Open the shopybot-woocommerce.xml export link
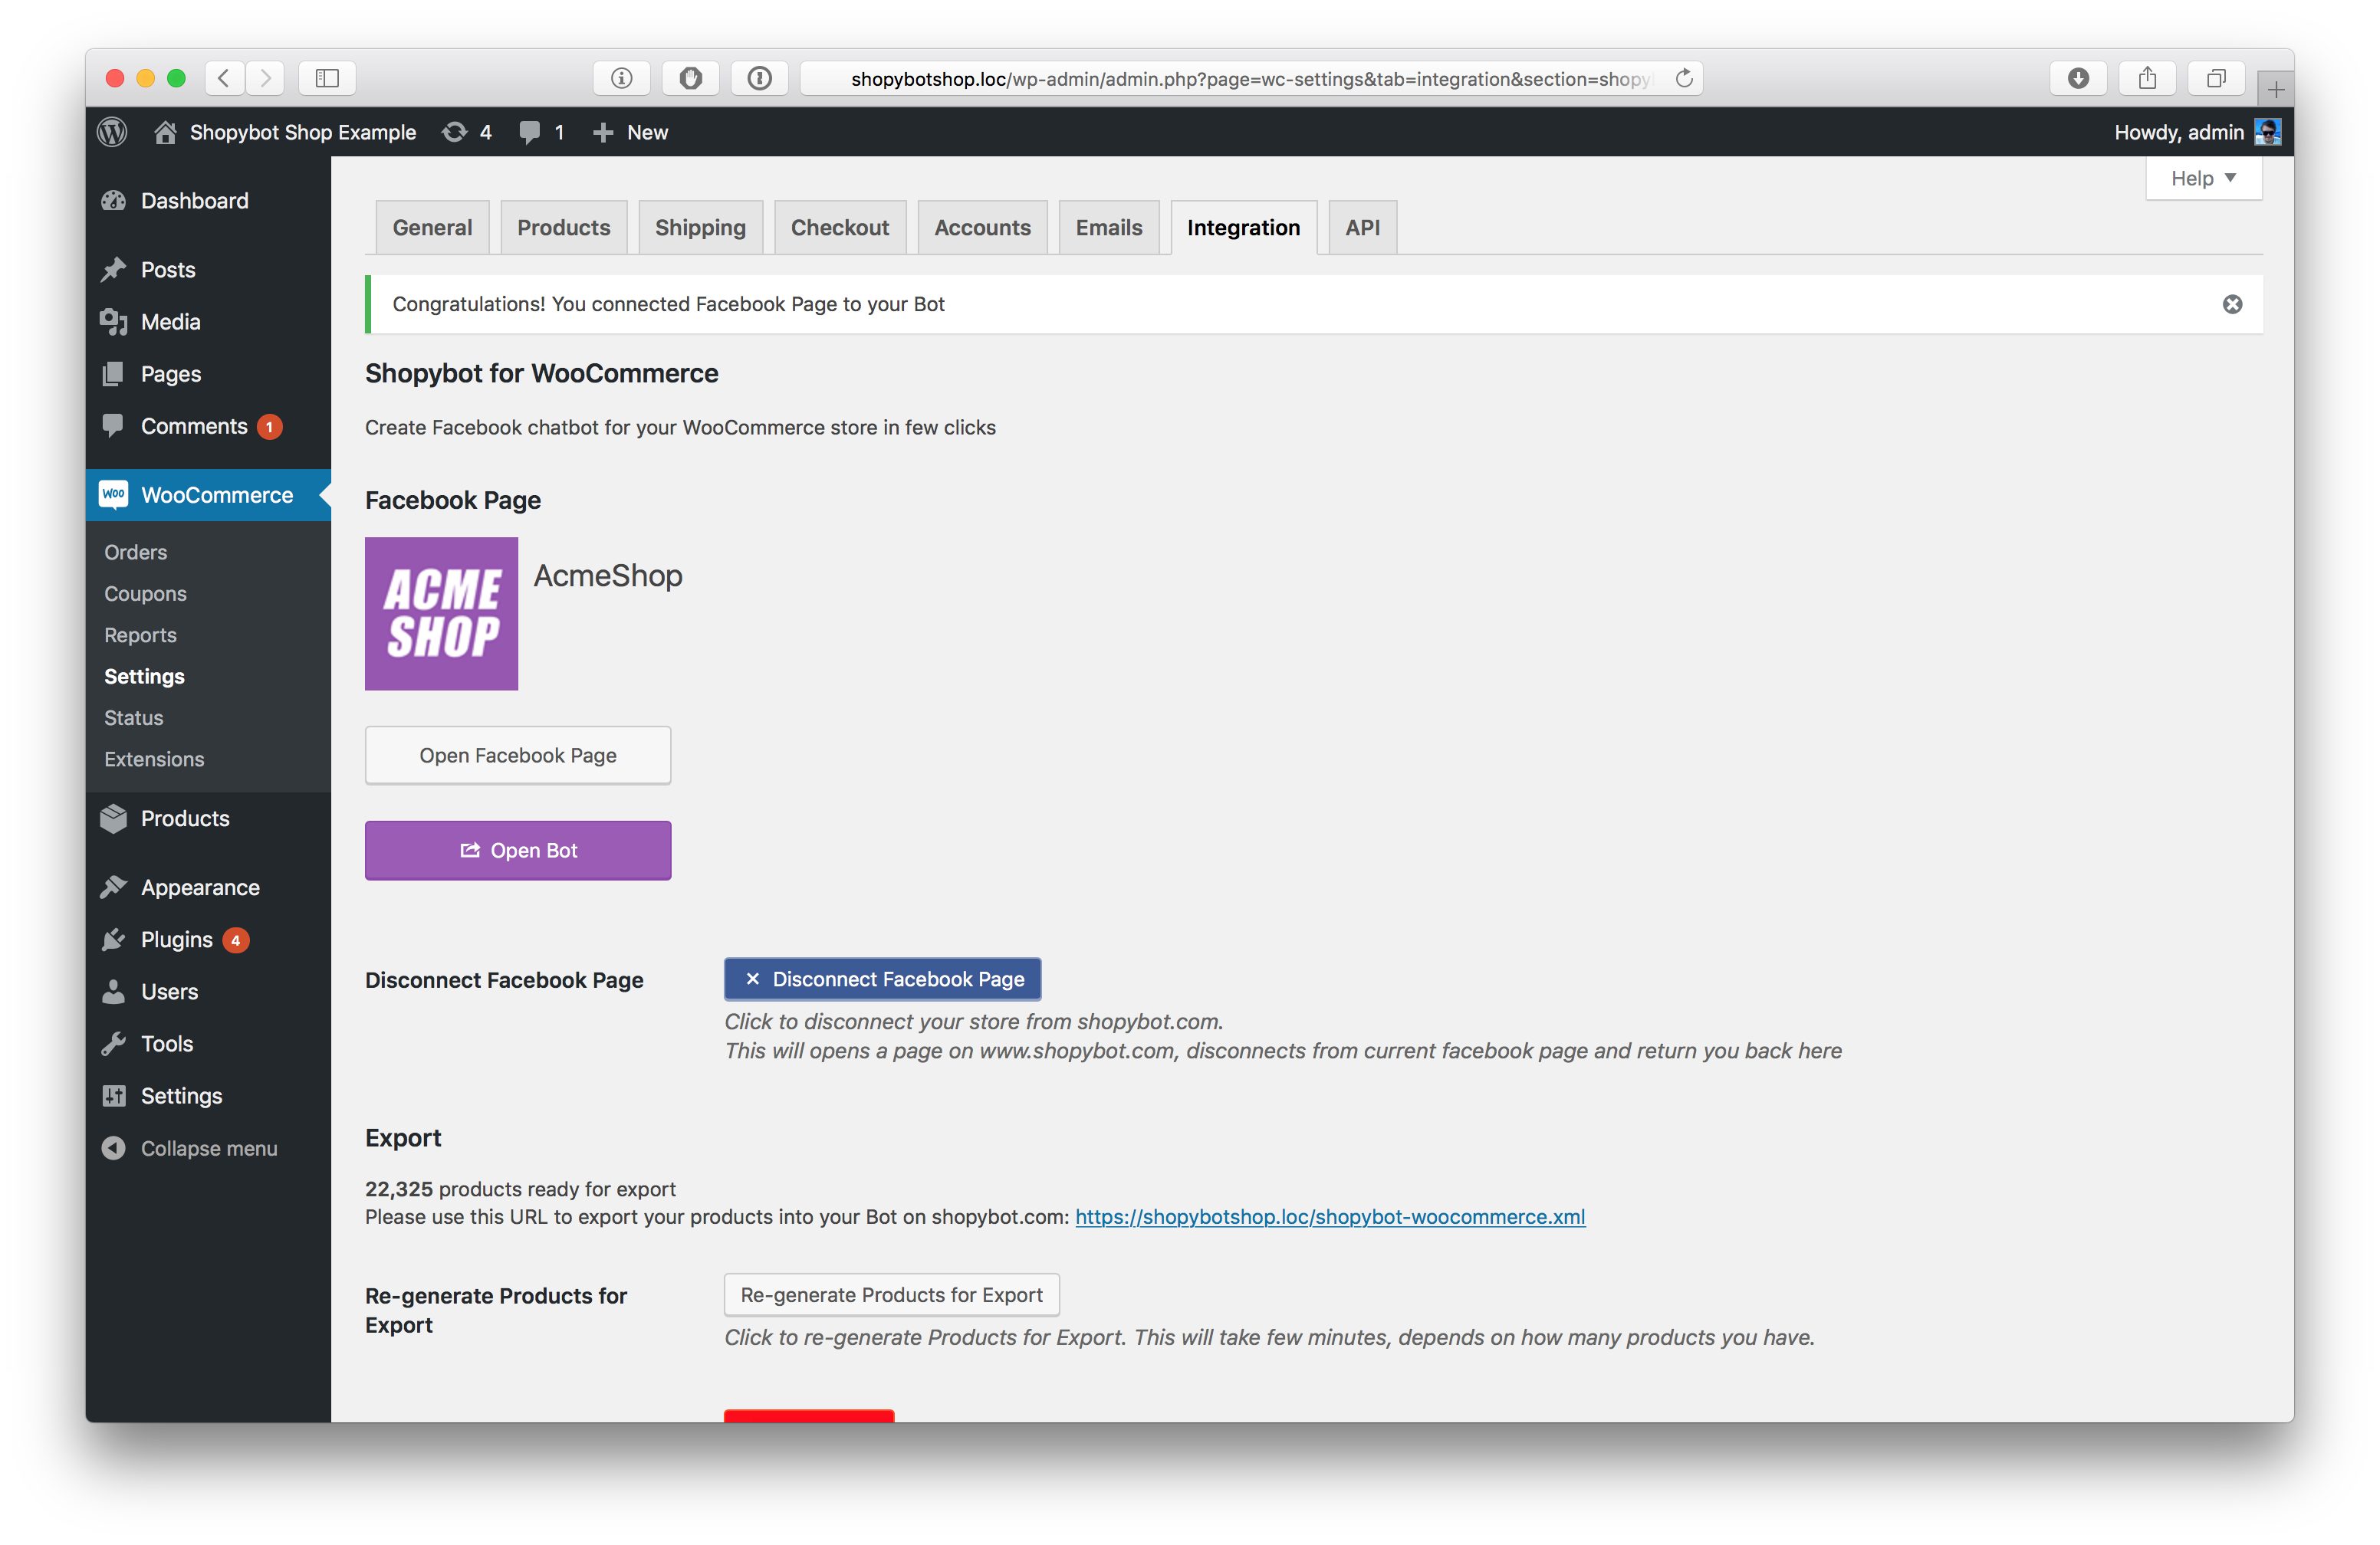The width and height of the screenshot is (2380, 1545). [1330, 1216]
